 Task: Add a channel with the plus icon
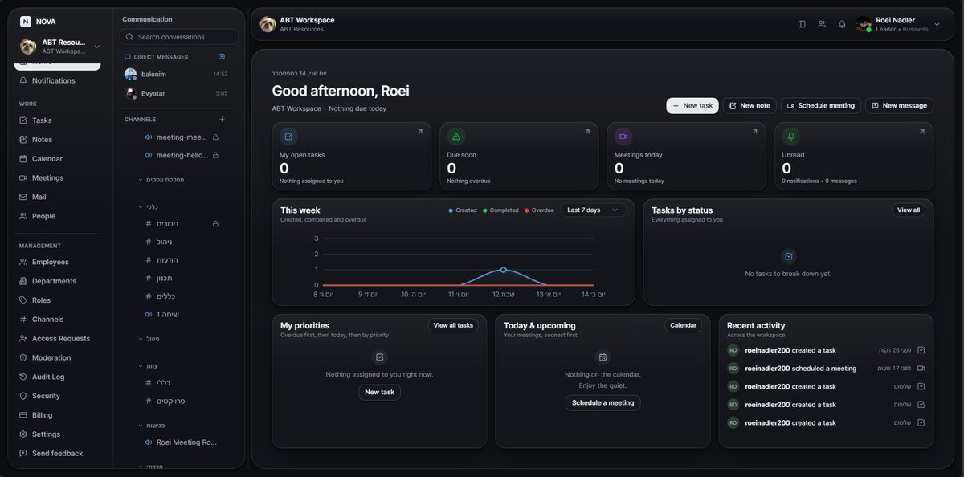(x=222, y=119)
